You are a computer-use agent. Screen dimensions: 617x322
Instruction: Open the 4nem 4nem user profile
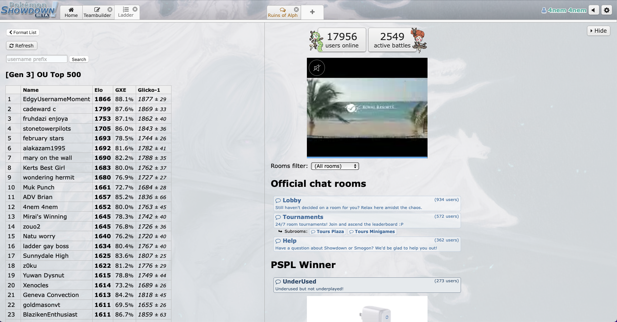pos(564,10)
